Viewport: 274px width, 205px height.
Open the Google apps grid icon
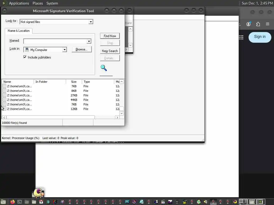coord(241,37)
